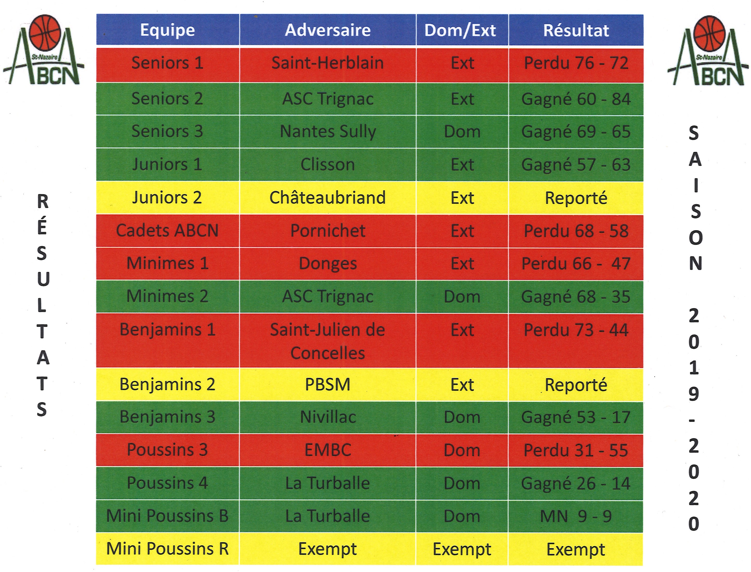The image size is (751, 572).
Task: Select the Nantes Sully opponent cell
Action: [327, 132]
